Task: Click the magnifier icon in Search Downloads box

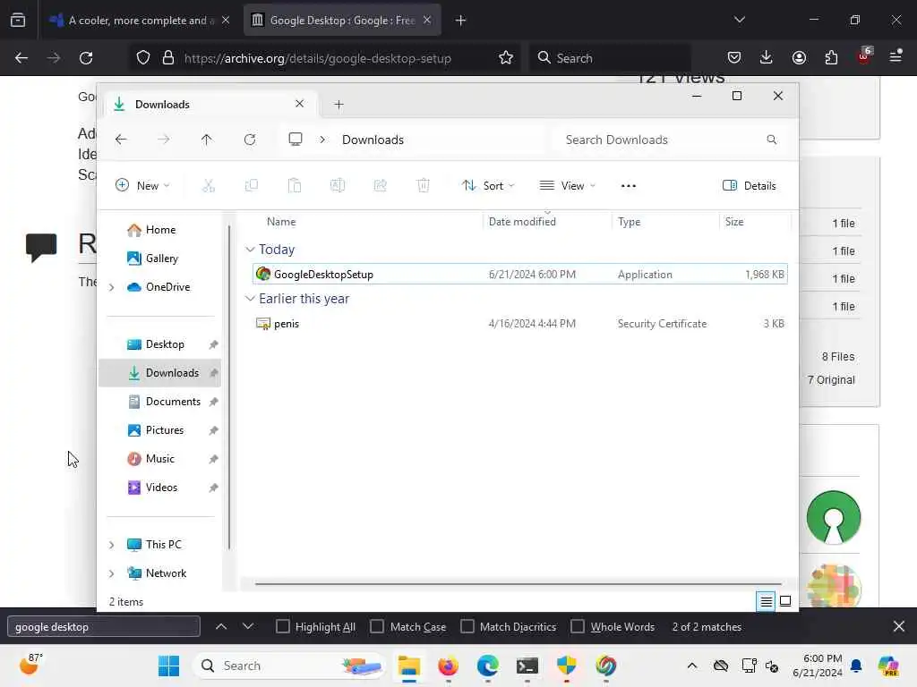Action: tap(772, 140)
